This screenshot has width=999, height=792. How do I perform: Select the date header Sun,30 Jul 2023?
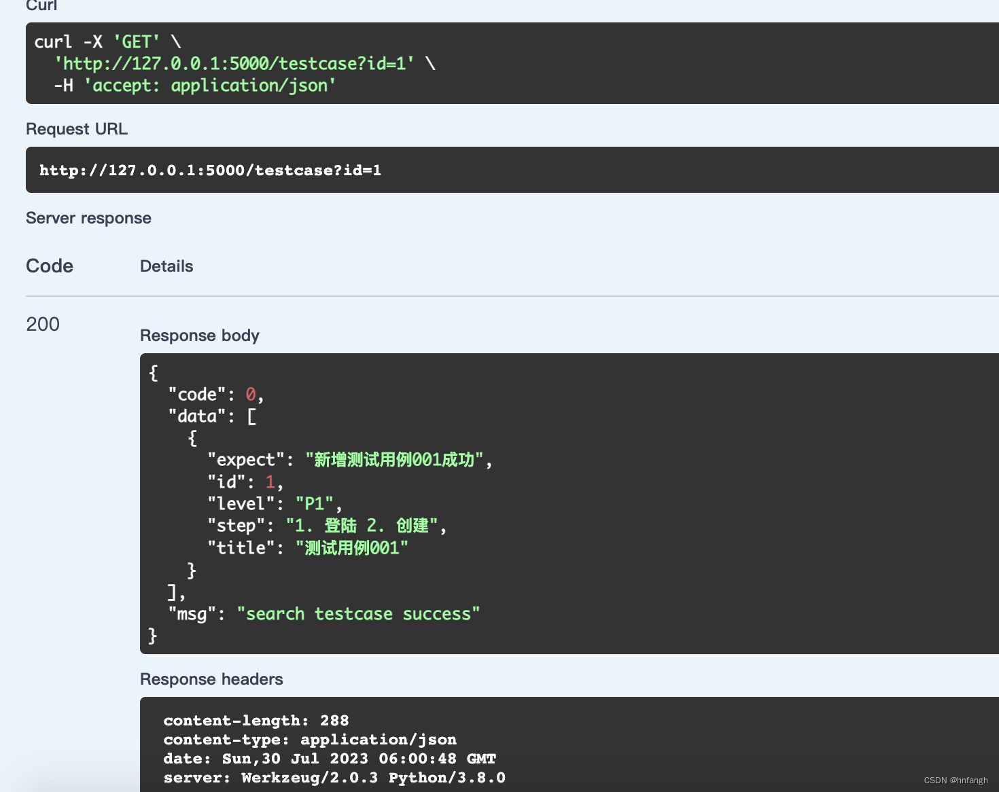click(330, 759)
